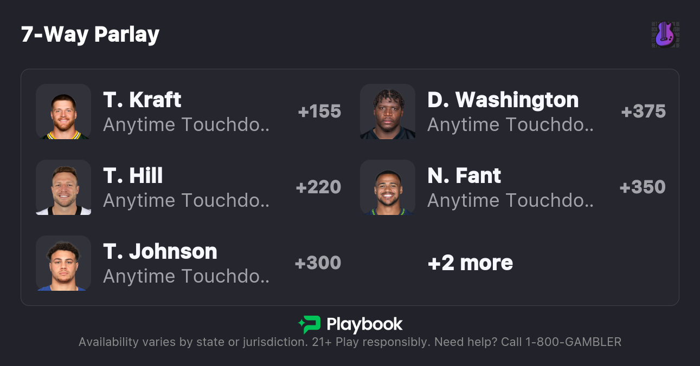
Task: Click the 1-800-GAMBLER responsible play disclaimer
Action: pyautogui.click(x=350, y=342)
